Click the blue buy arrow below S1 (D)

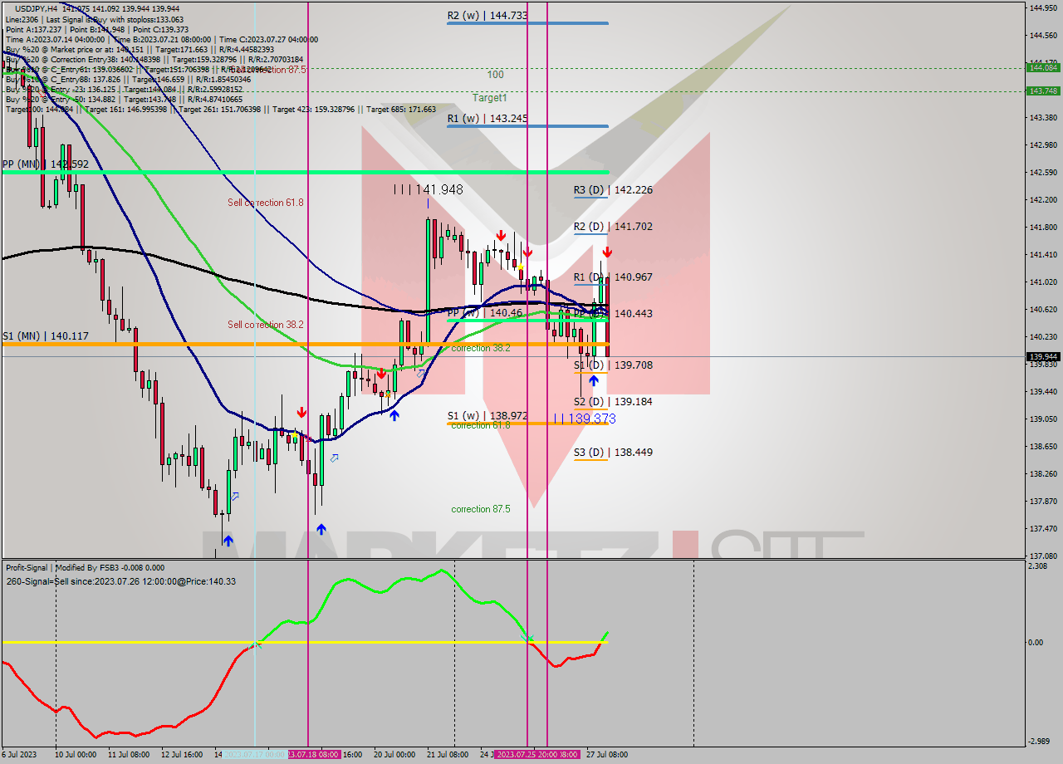(x=593, y=380)
